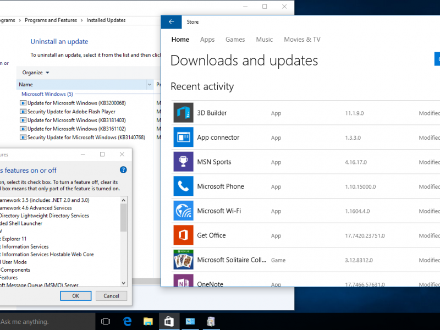Image resolution: width=440 pixels, height=330 pixels.
Task: Go to Programs and Features breadcrumb
Action: 51,20
